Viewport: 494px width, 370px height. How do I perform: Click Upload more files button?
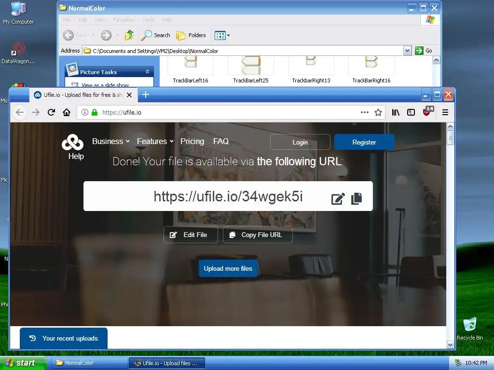pyautogui.click(x=228, y=268)
